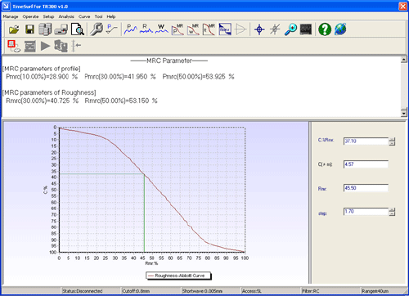The image size is (409, 296).
Task: Click the zoom magnifying glass icon
Action: tap(290, 29)
